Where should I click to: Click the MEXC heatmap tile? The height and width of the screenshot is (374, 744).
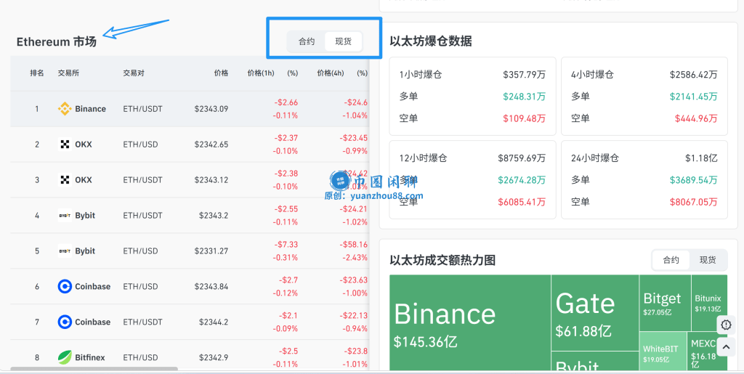tap(707, 351)
